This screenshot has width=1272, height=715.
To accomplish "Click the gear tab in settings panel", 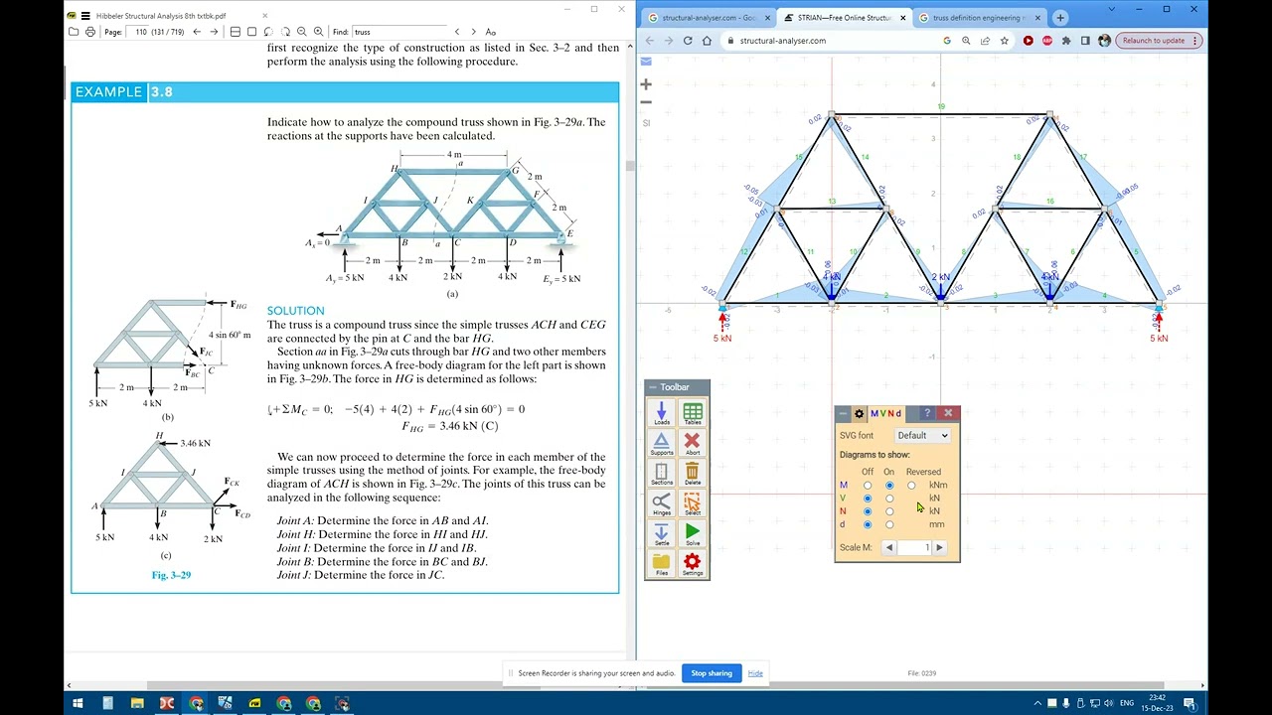I will (x=860, y=413).
